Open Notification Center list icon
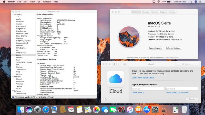The image size is (205, 115). pyautogui.click(x=200, y=2)
